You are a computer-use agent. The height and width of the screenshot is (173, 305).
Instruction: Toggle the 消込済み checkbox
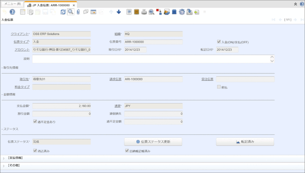35,150
